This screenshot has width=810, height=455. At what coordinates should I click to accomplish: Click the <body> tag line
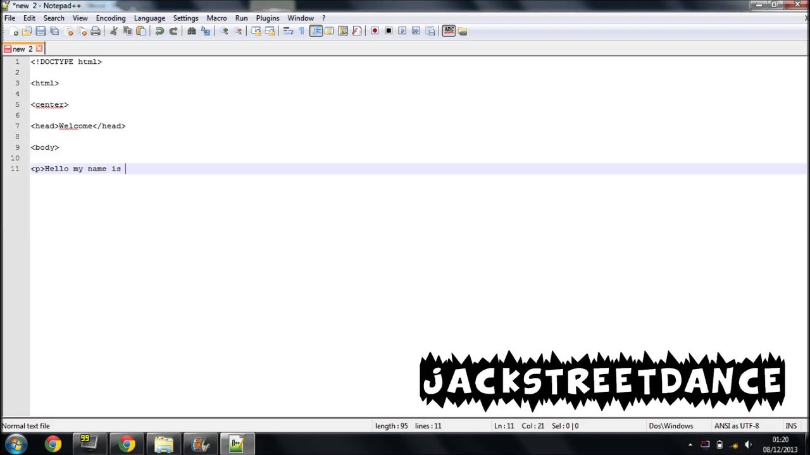(45, 147)
